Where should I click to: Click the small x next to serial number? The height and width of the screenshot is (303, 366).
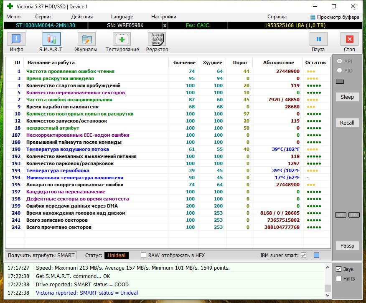[165, 25]
